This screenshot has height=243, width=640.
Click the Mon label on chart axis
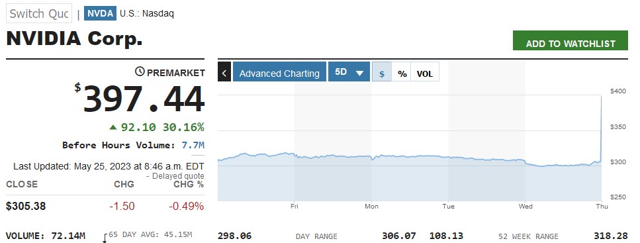click(x=371, y=206)
